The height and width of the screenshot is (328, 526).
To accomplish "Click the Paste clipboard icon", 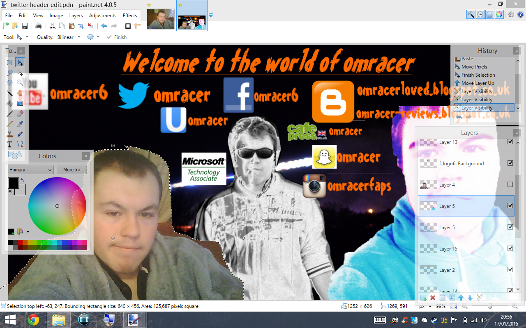I will coord(72,26).
